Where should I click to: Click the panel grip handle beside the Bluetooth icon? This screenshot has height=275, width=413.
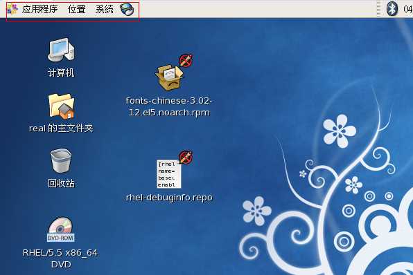coord(379,9)
